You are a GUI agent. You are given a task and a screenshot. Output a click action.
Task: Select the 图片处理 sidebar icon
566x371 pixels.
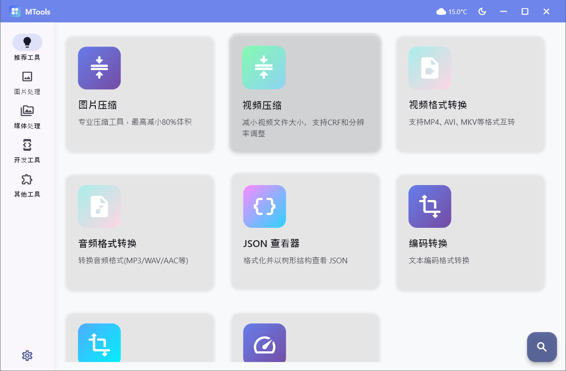click(x=27, y=77)
